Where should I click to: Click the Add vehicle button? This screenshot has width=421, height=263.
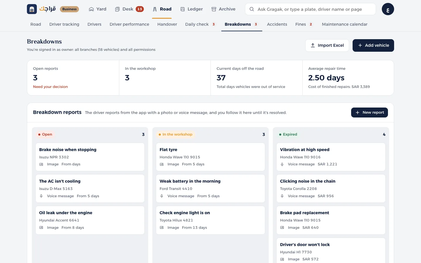click(373, 45)
